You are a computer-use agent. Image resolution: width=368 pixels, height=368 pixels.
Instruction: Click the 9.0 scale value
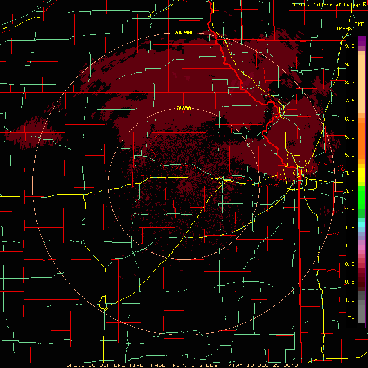pos(350,64)
